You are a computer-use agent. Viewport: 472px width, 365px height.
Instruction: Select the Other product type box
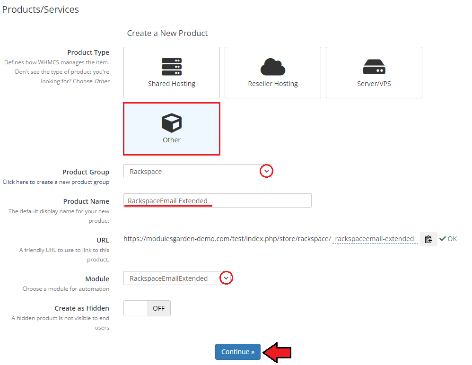point(172,129)
